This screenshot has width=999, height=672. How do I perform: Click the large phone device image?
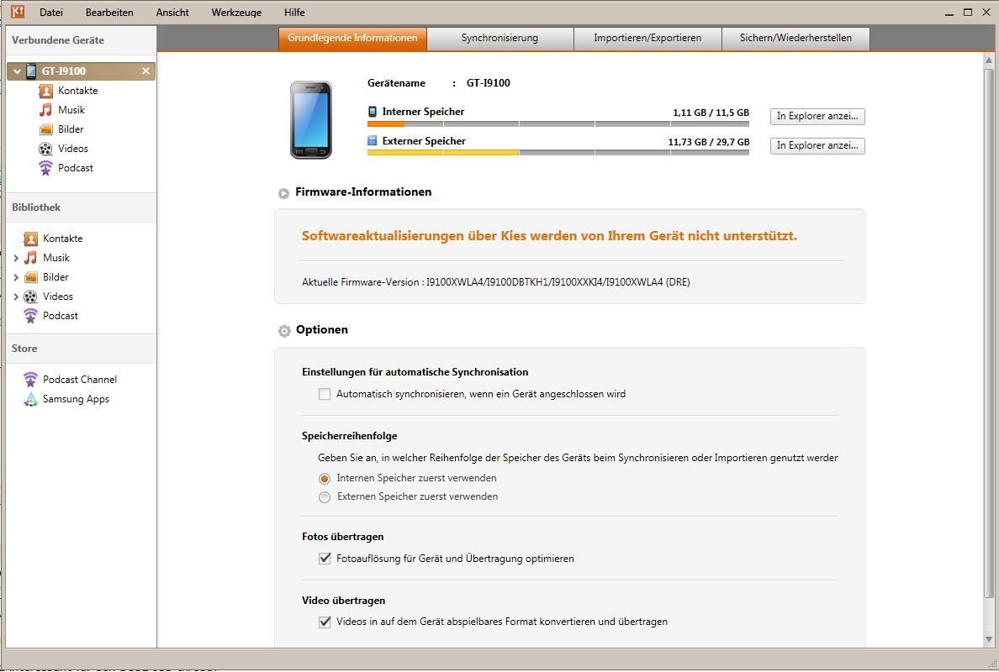311,119
